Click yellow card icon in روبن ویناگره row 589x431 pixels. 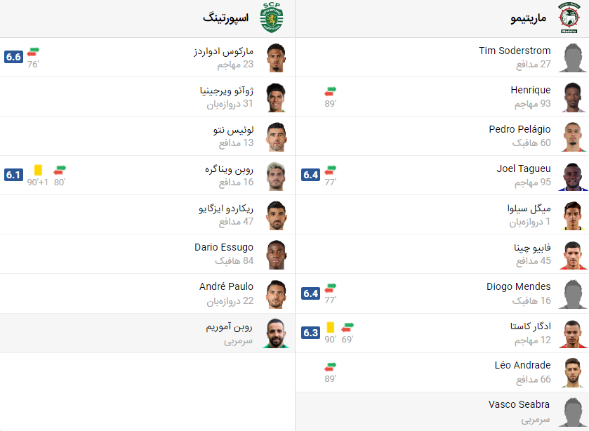pyautogui.click(x=38, y=170)
